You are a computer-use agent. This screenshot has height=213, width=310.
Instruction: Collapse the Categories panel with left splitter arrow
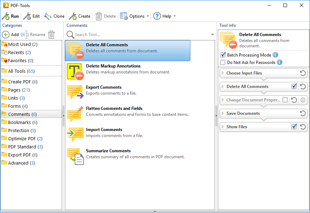pos(63,116)
